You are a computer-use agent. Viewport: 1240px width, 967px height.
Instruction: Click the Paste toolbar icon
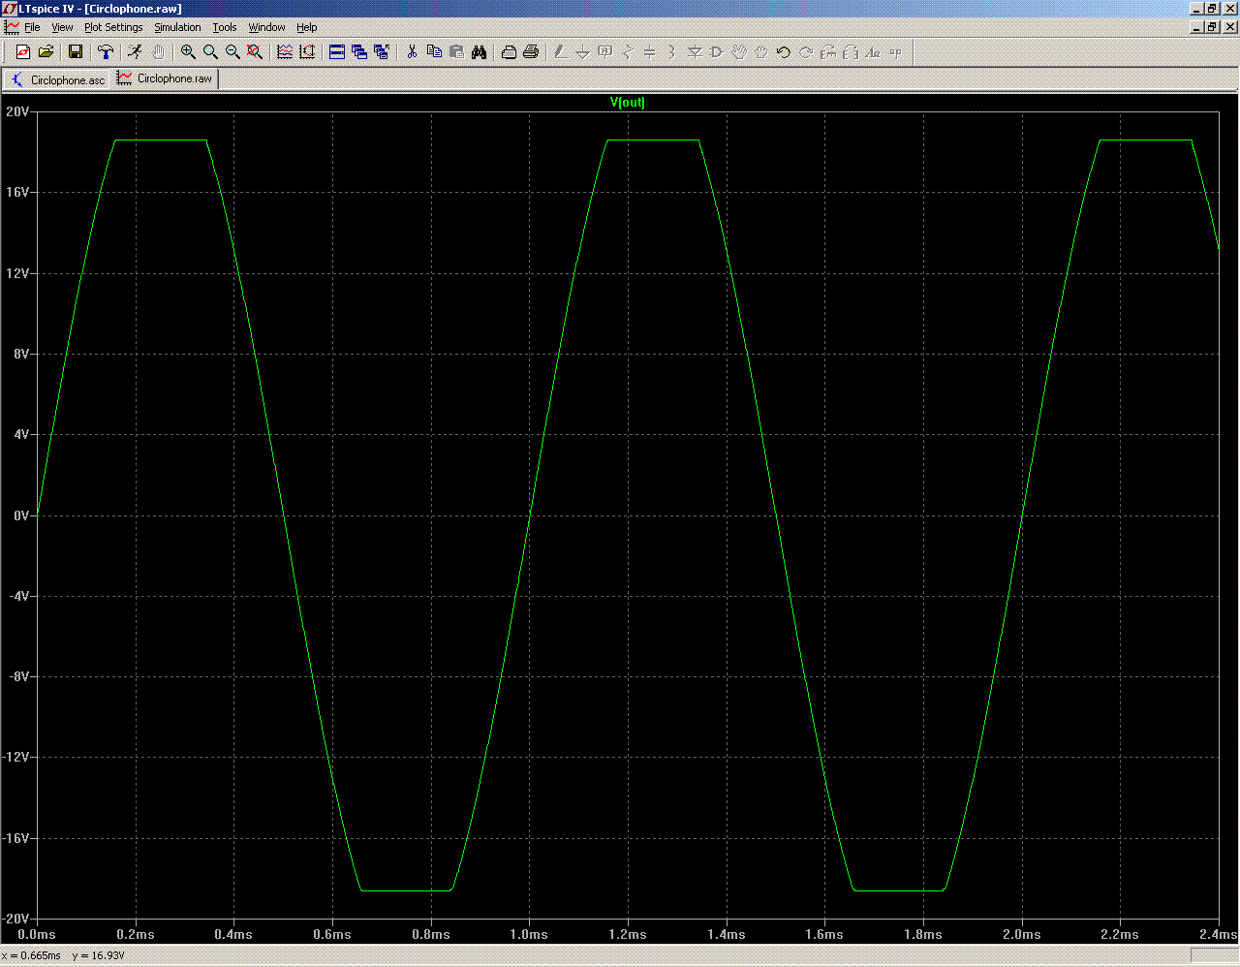click(x=456, y=52)
